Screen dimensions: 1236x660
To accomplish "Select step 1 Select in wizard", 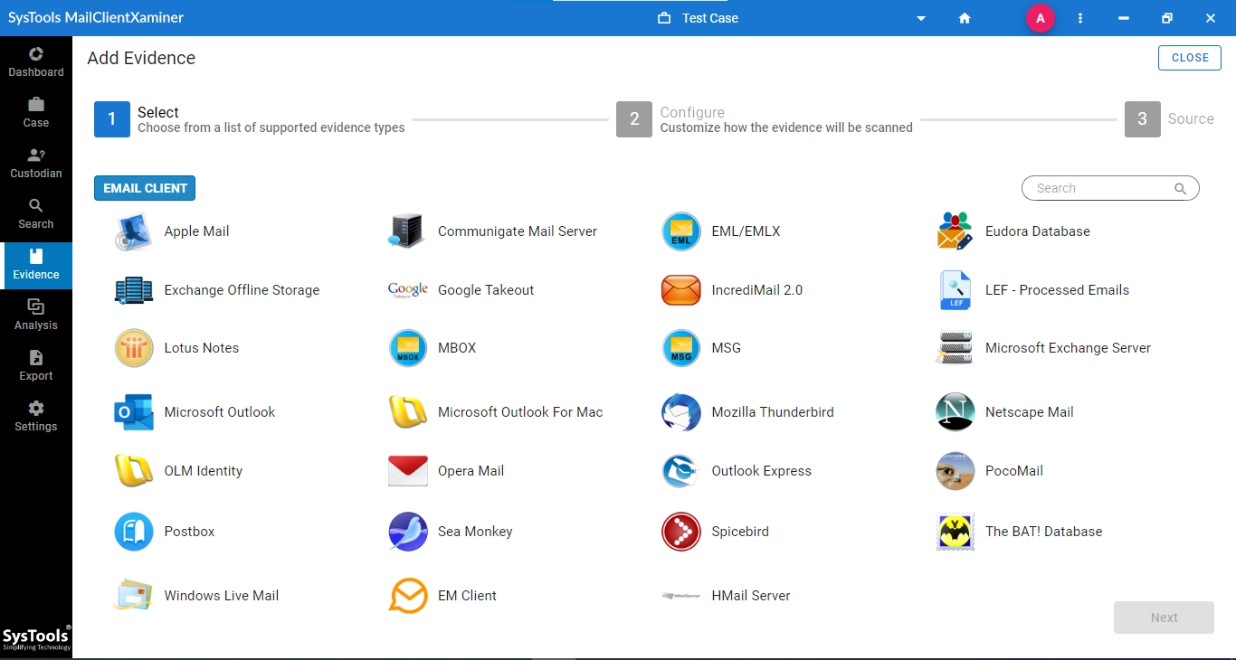I will [x=112, y=119].
